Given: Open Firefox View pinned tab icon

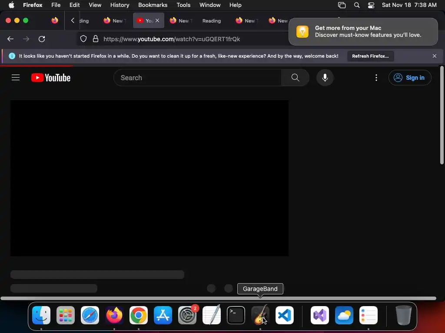Looking at the screenshot, I should 55,20.
